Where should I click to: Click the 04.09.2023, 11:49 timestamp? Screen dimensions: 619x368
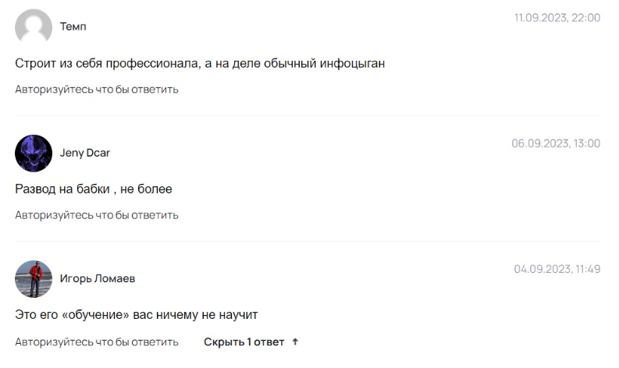pos(557,269)
